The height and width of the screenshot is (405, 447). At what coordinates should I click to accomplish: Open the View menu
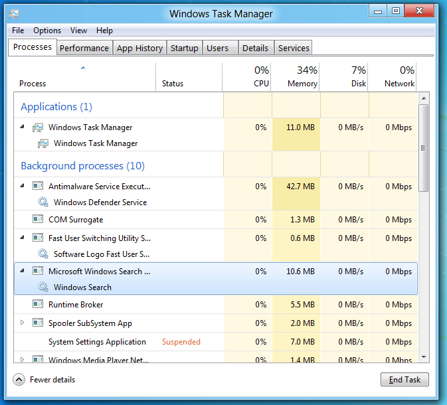(x=78, y=31)
